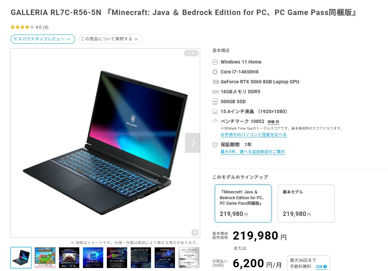The height and width of the screenshot is (271, 388).
Task: Click the main laptop product image
Action: coord(105,143)
